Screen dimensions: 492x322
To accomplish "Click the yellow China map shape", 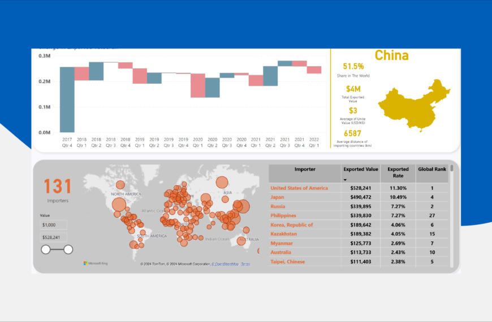I will (414, 105).
